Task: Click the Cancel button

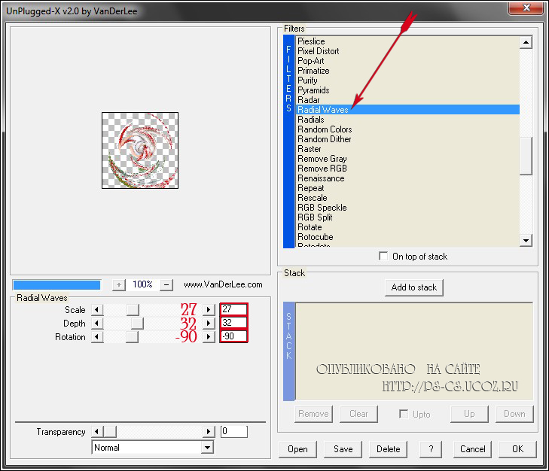Action: pos(472,449)
